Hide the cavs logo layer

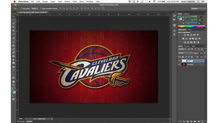tap(179, 65)
